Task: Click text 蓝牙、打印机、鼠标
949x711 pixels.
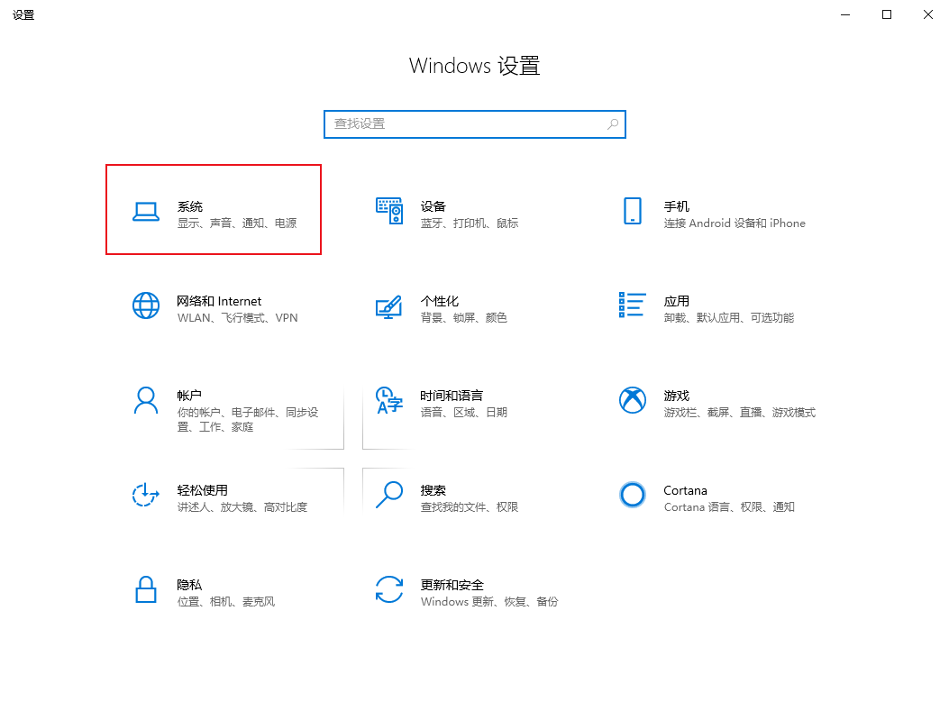Action: click(x=470, y=223)
